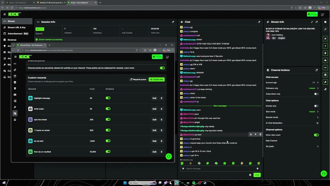Open chat settings gear icon
This screenshot has height=186, width=330.
tap(250, 175)
